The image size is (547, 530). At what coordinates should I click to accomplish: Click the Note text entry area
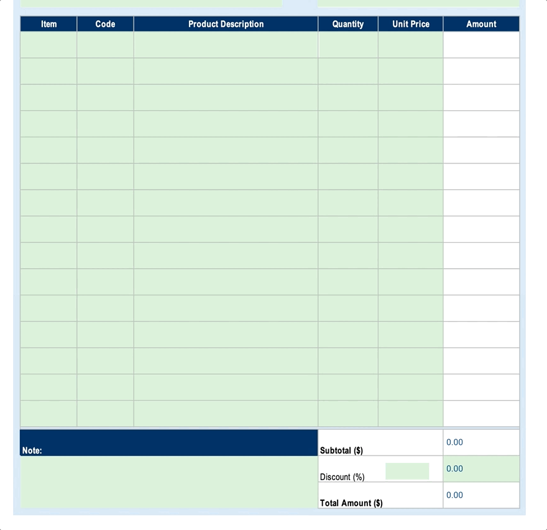coord(168,482)
